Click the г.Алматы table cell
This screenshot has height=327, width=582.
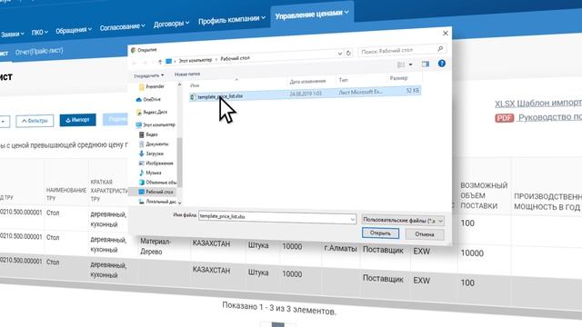point(340,248)
